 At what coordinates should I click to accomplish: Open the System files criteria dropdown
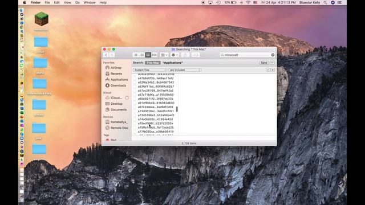click(150, 70)
